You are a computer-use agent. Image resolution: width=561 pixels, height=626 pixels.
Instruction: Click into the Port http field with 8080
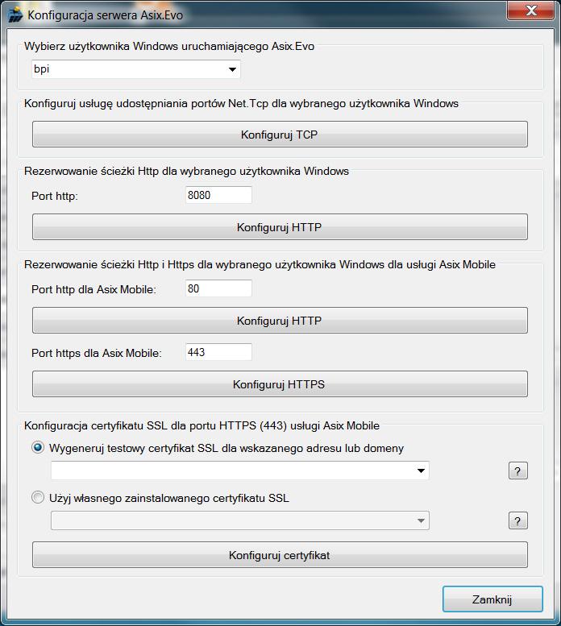(x=218, y=195)
